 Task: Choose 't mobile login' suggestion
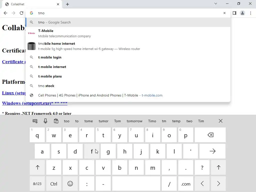click(x=128, y=57)
